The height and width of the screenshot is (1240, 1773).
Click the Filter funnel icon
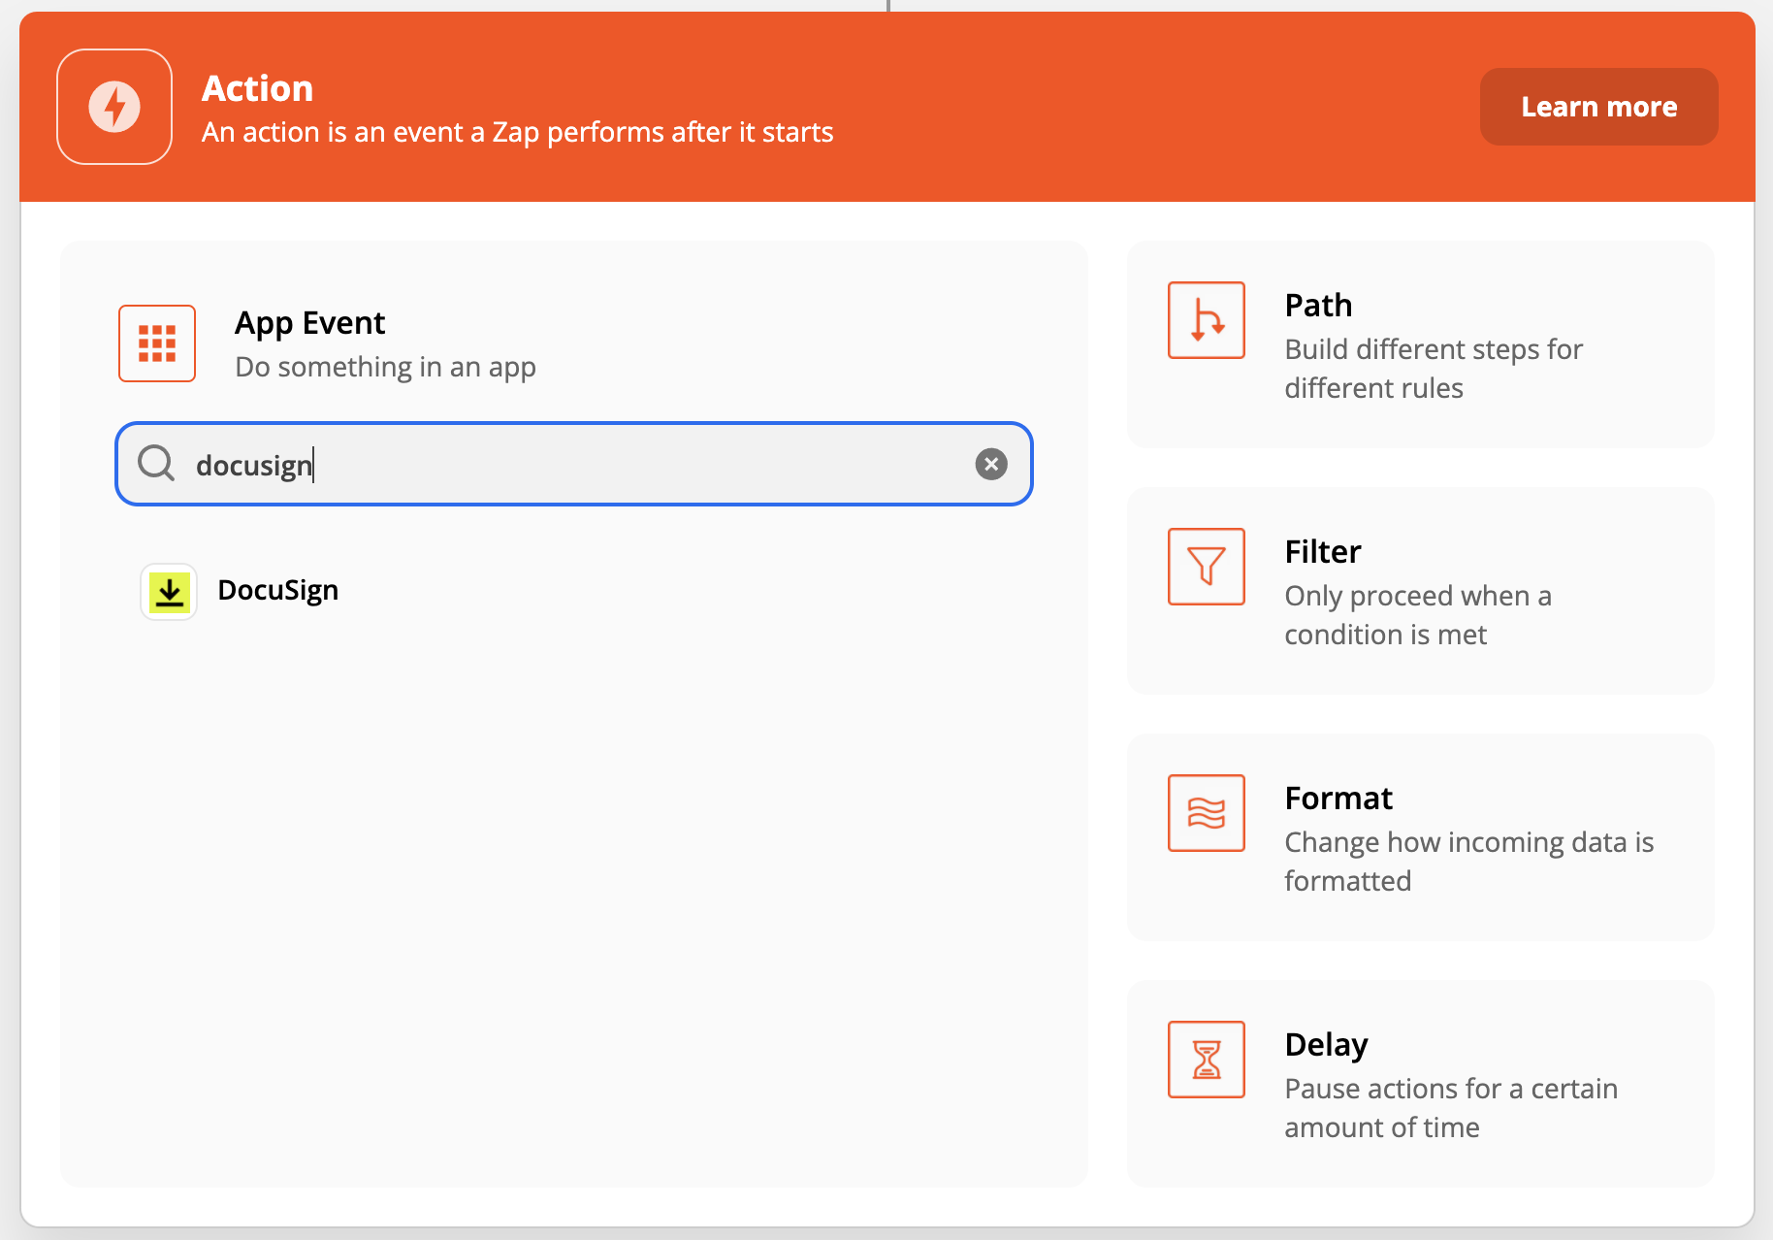1206,567
